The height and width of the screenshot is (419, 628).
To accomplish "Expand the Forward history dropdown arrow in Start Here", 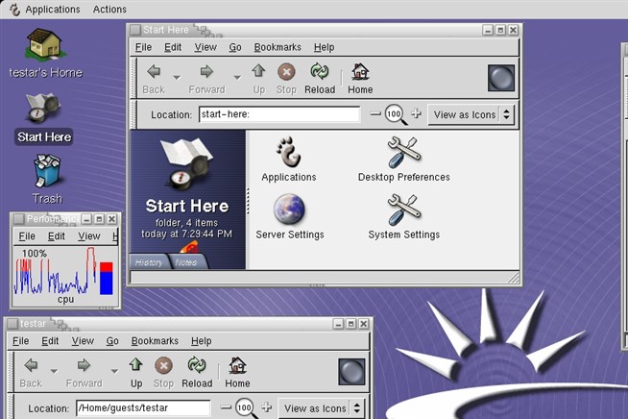I will tap(236, 76).
